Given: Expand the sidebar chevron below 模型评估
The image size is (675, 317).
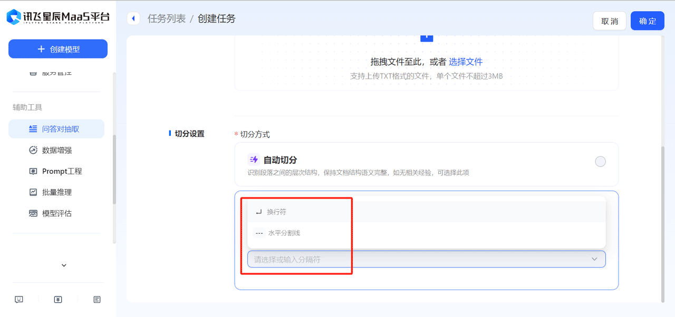Looking at the screenshot, I should tap(64, 265).
